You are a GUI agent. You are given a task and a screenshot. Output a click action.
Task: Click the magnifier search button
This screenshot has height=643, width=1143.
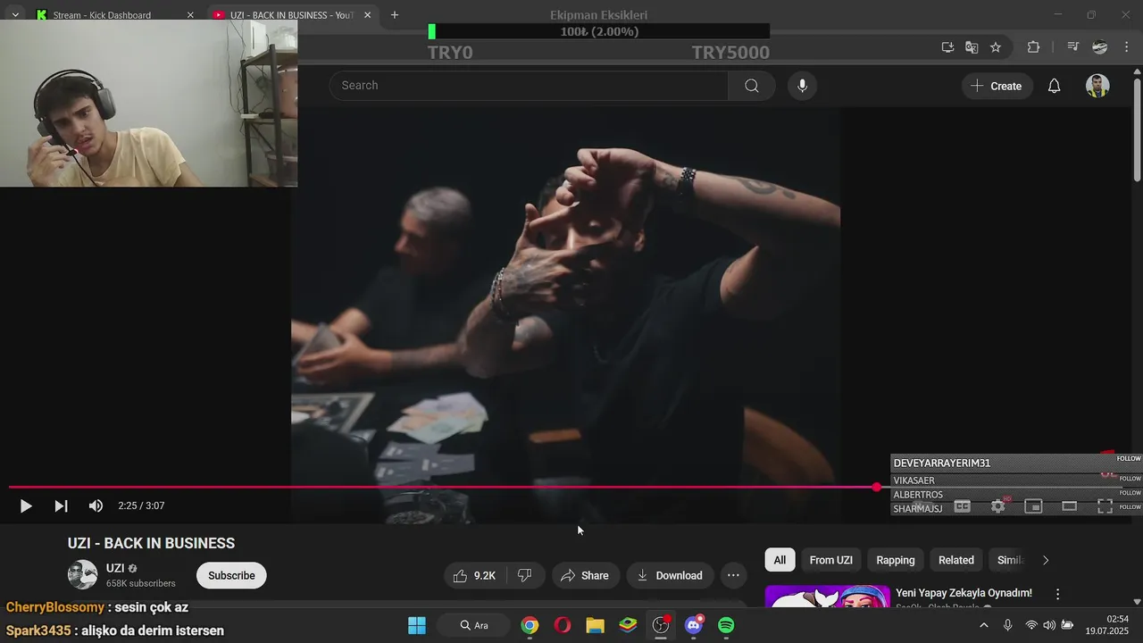[x=752, y=86]
